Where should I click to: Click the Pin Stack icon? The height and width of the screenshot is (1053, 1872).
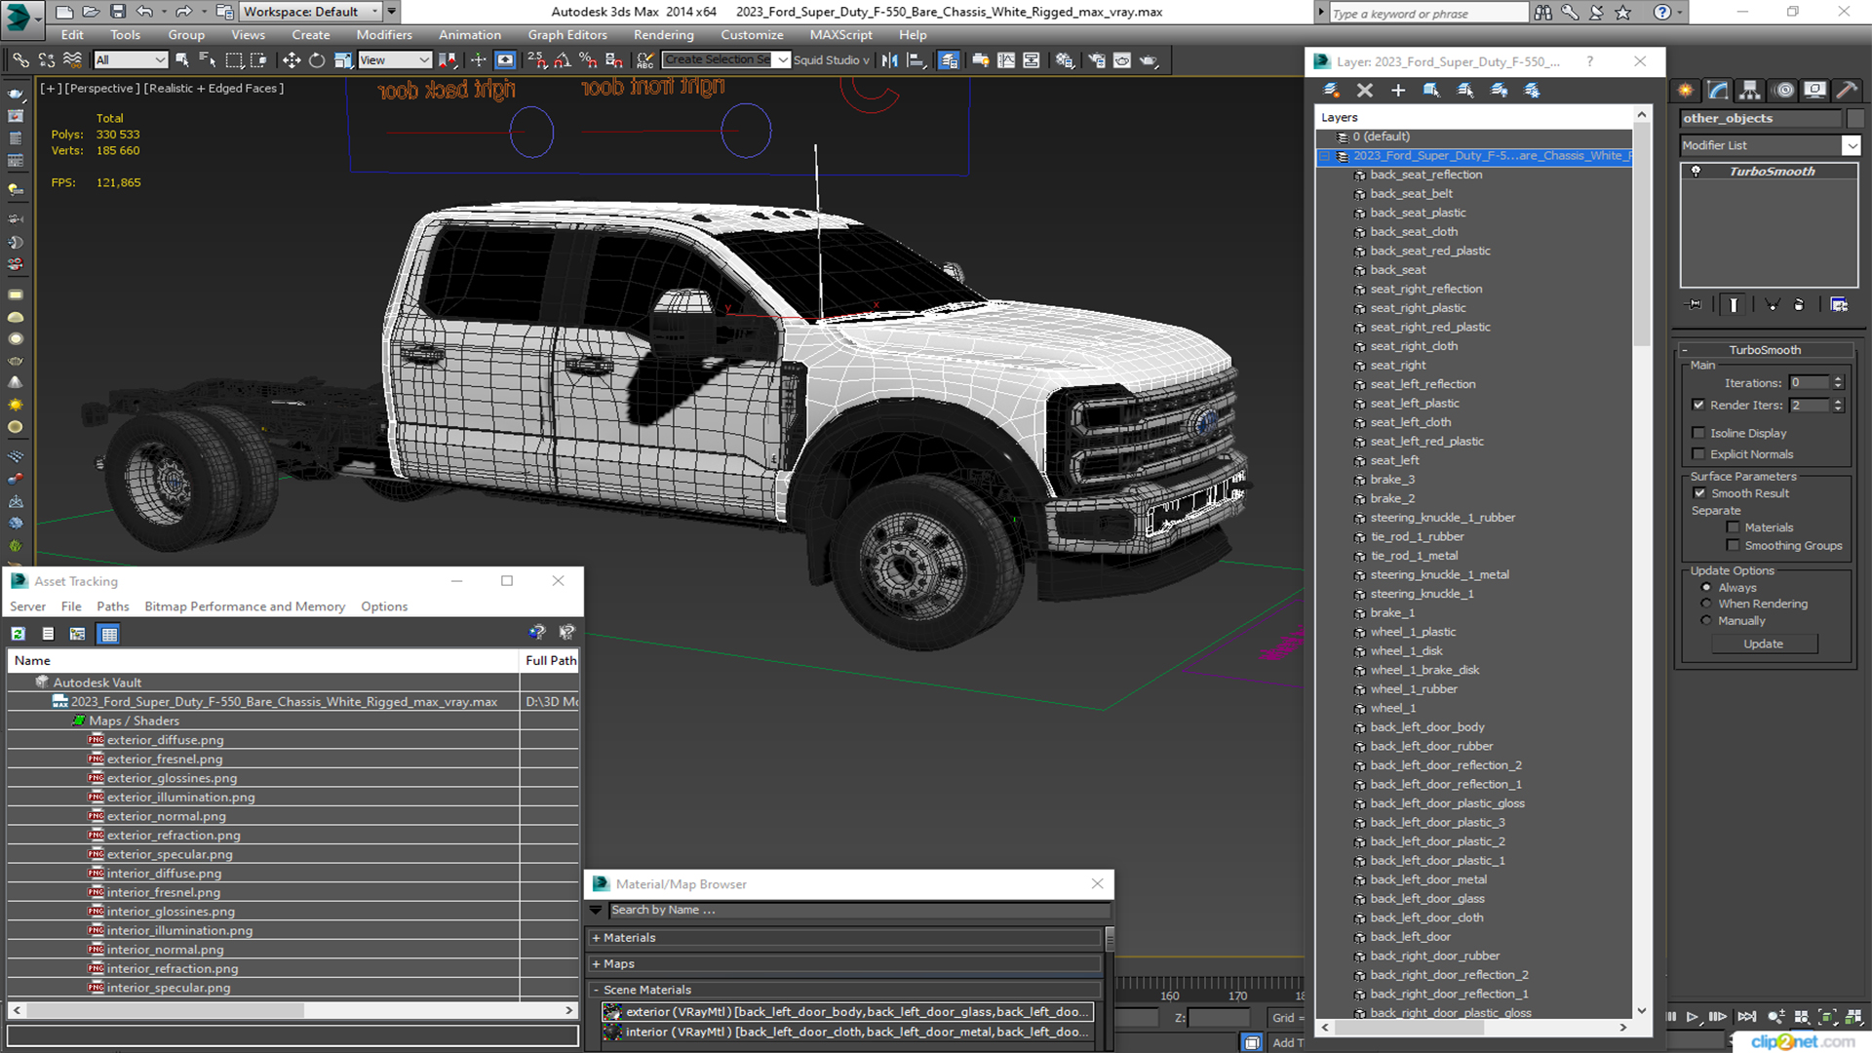pyautogui.click(x=1695, y=305)
